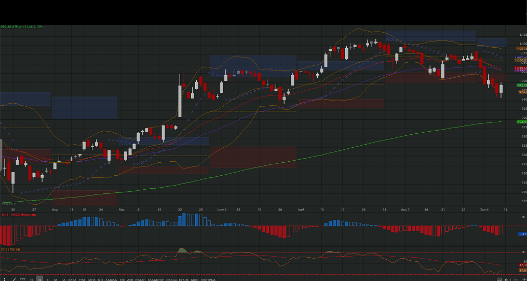Click the Αυγ 7 date label on time axis
527x281 pixels.
click(x=406, y=209)
